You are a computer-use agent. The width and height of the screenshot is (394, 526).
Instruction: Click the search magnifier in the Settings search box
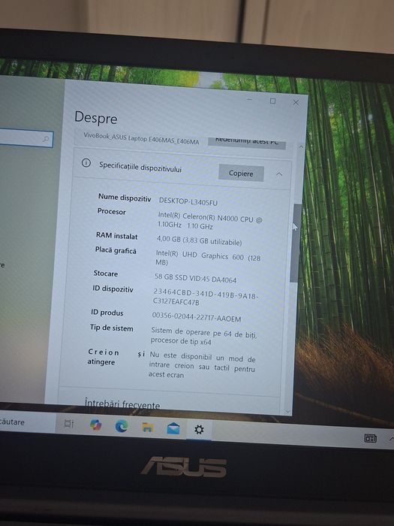point(46,139)
